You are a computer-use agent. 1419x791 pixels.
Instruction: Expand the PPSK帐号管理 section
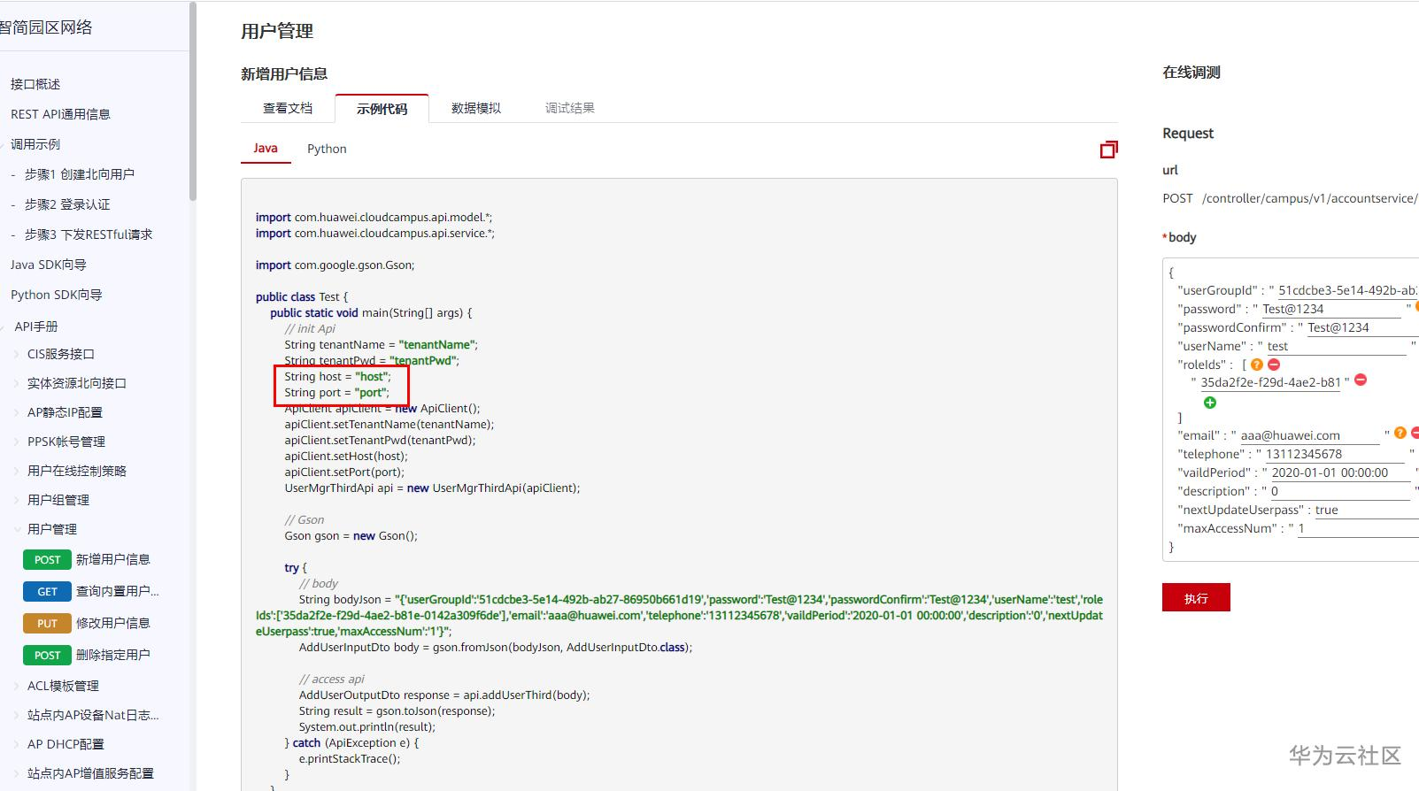17,442
